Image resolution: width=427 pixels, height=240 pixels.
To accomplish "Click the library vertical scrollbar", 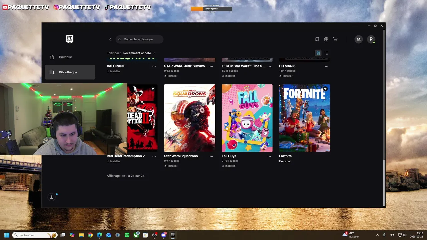I will pos(384,183).
